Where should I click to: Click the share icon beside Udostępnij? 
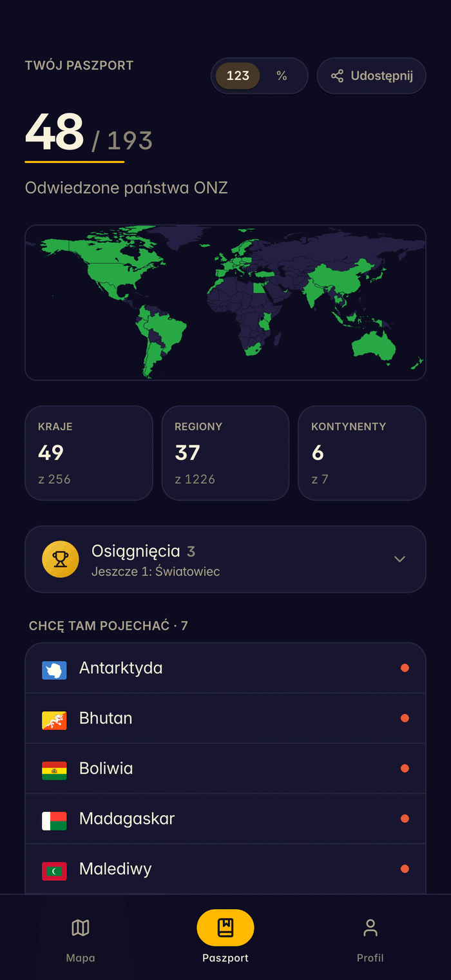pyautogui.click(x=337, y=76)
